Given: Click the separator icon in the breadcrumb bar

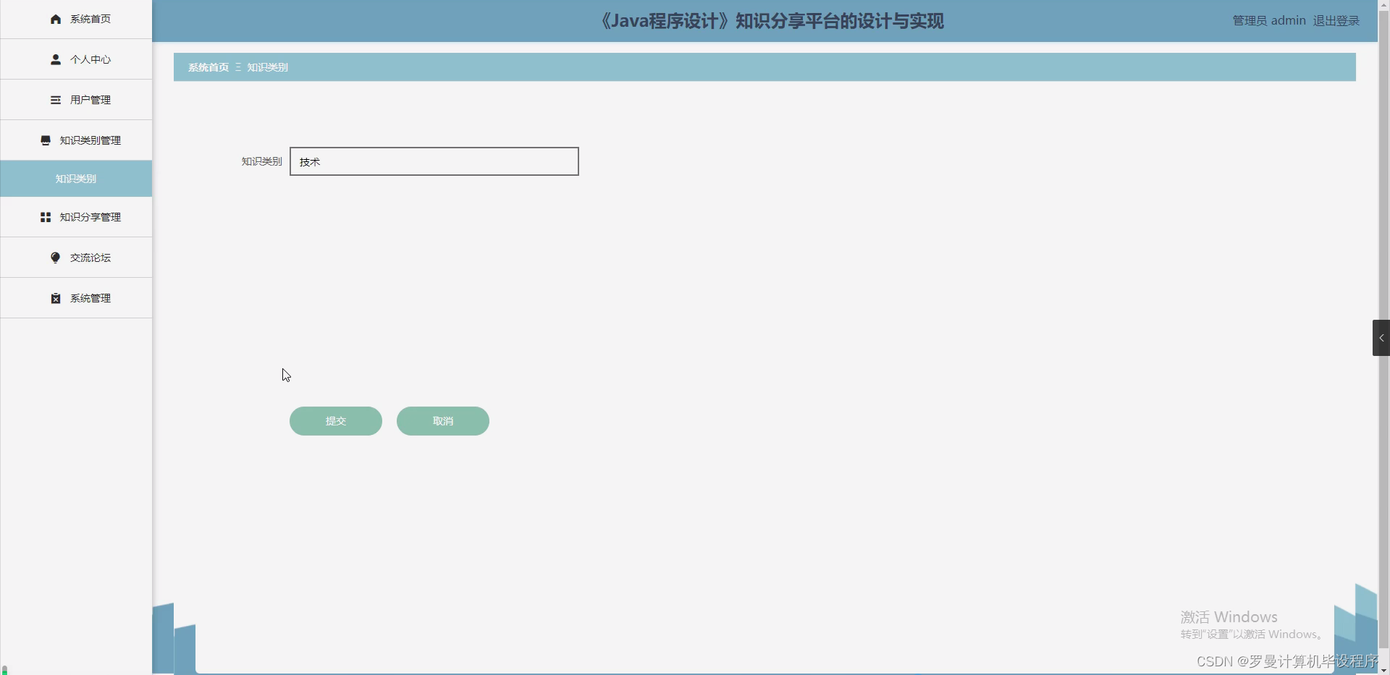Looking at the screenshot, I should tap(238, 67).
